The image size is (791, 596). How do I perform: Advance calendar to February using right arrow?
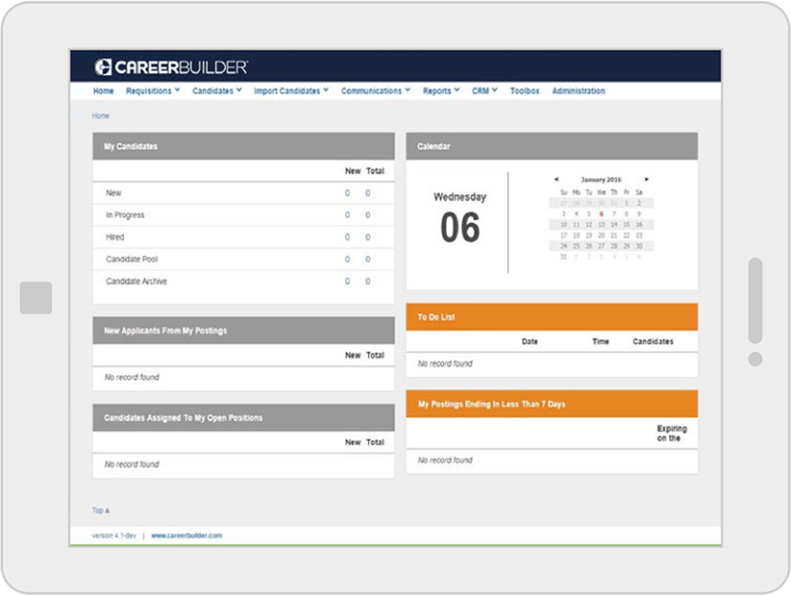pyautogui.click(x=646, y=178)
